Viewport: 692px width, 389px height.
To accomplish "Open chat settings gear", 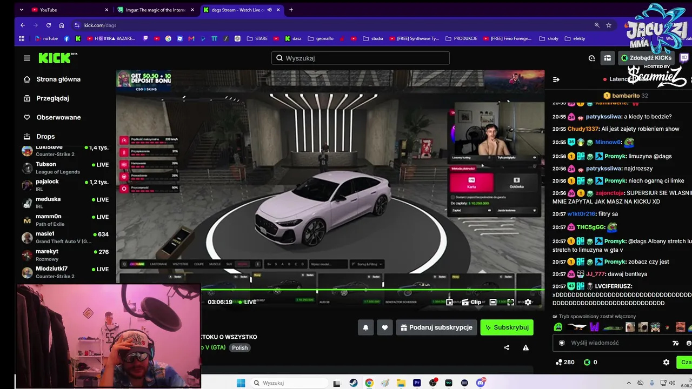I will [x=666, y=362].
